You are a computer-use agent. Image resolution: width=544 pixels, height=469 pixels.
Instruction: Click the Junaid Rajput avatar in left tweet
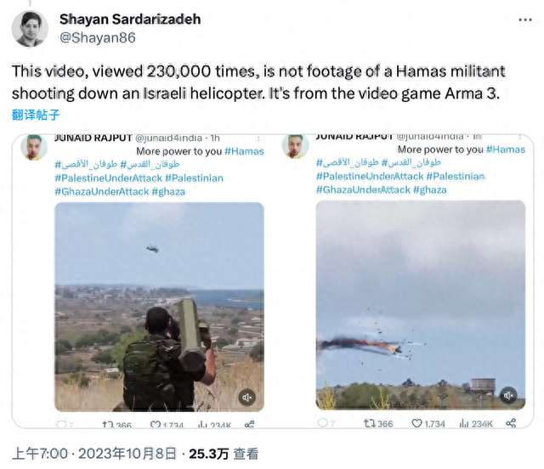click(34, 147)
